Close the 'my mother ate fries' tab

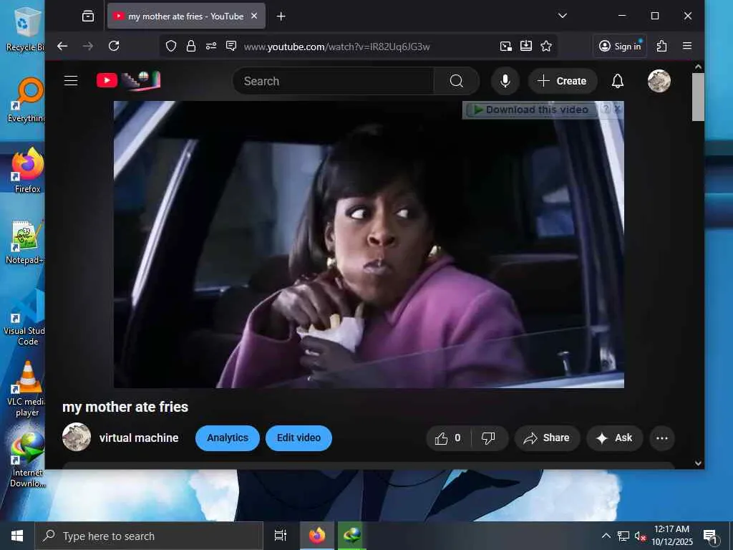[x=254, y=16]
